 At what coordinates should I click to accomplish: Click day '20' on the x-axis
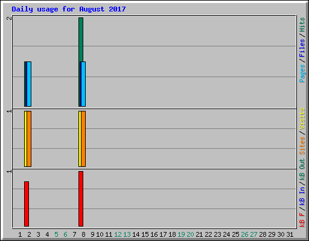point(190,234)
